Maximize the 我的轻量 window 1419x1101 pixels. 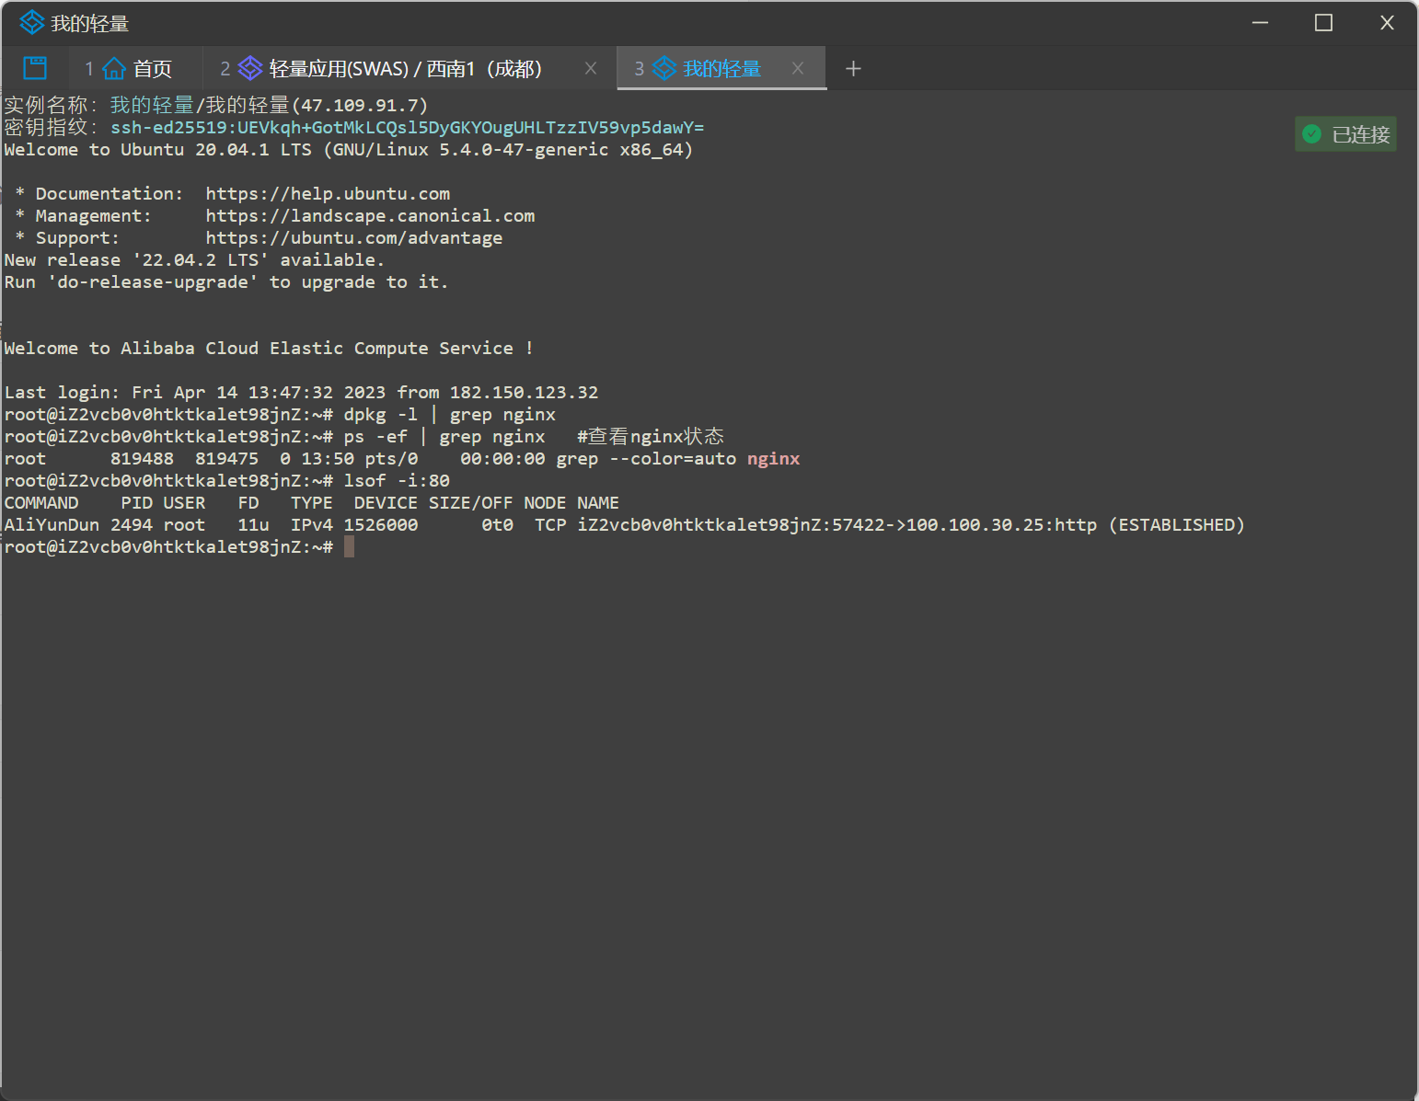1323,23
